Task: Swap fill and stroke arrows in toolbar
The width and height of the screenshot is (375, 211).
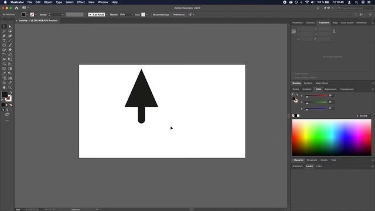Action: (x=11, y=93)
